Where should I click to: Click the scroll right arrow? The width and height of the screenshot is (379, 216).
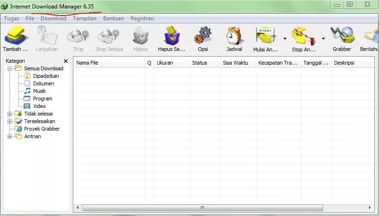tap(370, 208)
